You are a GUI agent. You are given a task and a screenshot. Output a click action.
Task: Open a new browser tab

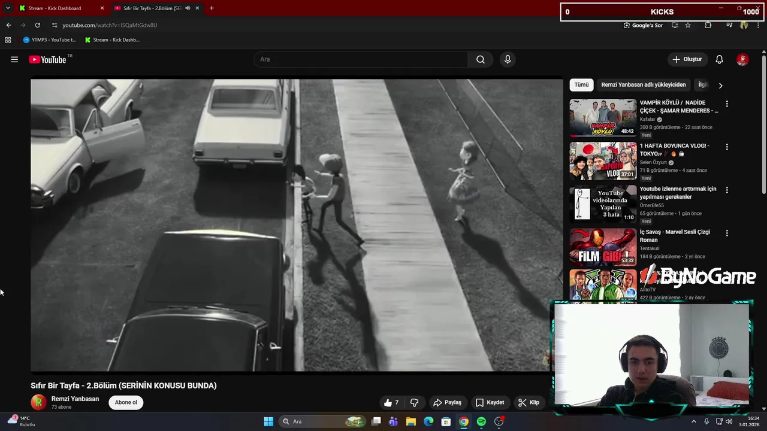[x=212, y=8]
